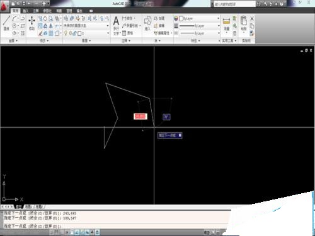Switch to the Home (常用) ribbon tab

[15, 11]
